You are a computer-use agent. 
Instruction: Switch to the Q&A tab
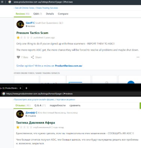point(38,14)
